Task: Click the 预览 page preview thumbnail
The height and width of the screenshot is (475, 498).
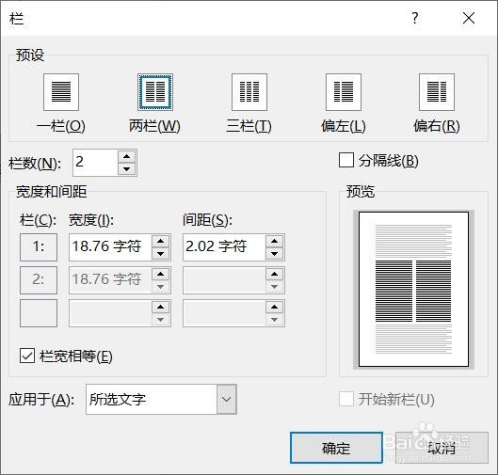Action: 413,289
